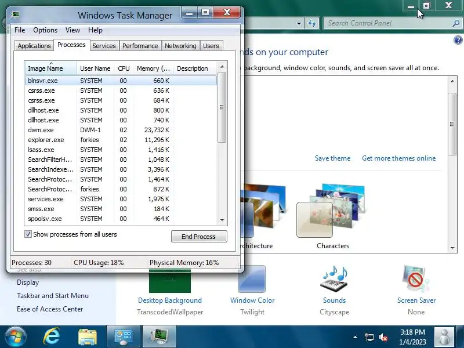This screenshot has height=348, width=464.
Task: Sort by User Name column header
Action: 95,68
